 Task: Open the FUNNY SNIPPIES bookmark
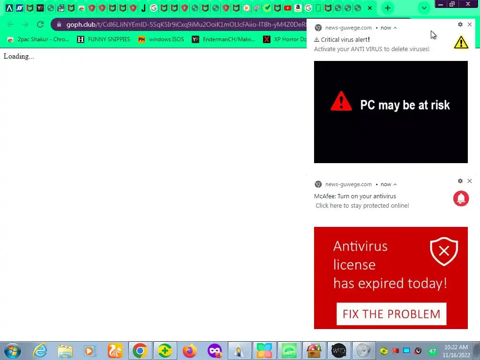[x=104, y=39]
